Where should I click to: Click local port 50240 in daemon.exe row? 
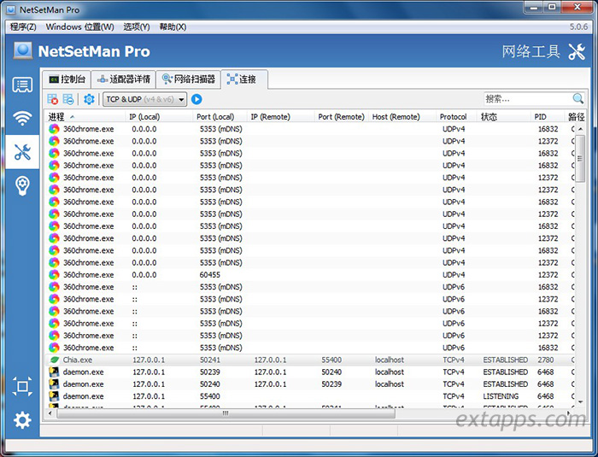coord(210,384)
